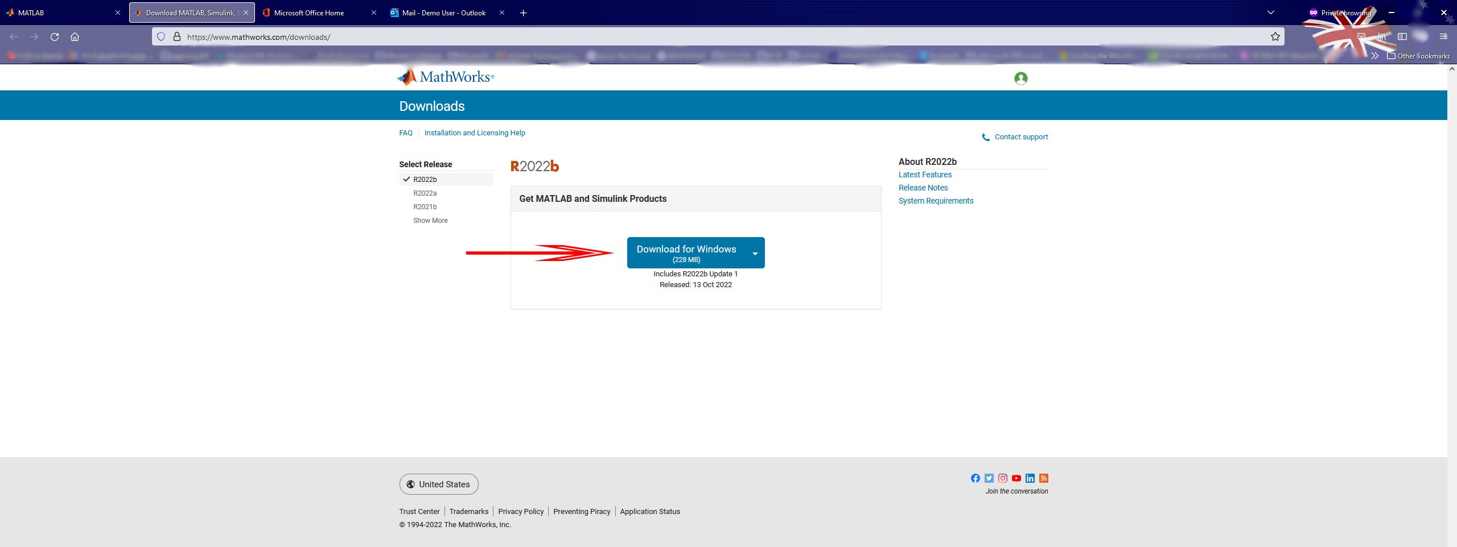Select release R2022a
Screen dimensions: 1457x547
[425, 193]
